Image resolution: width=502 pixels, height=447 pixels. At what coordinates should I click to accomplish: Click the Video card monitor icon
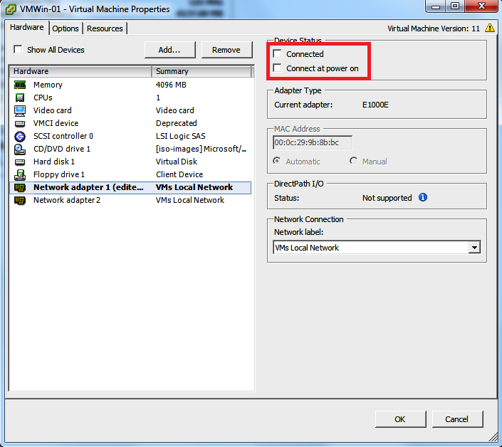[x=20, y=110]
